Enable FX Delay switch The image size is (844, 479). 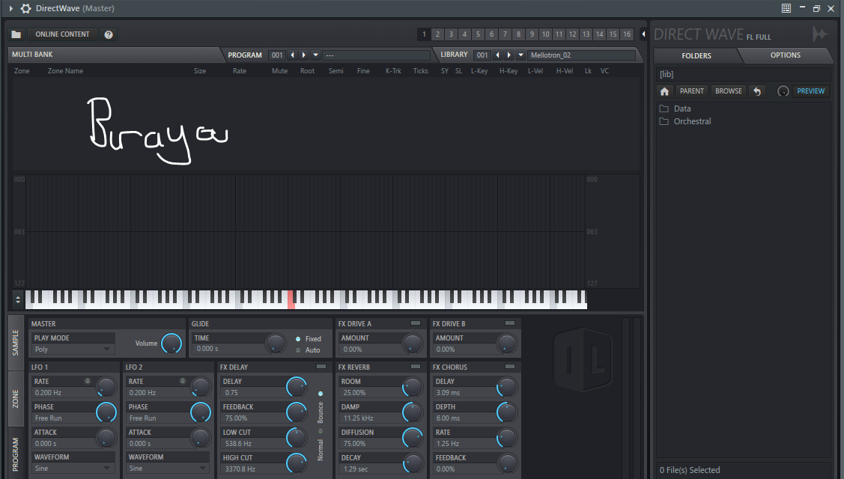coord(321,367)
